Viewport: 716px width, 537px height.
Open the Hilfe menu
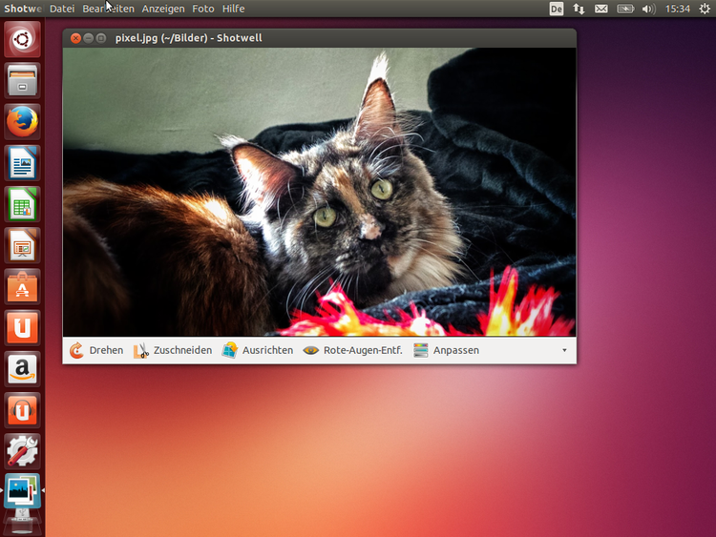(x=234, y=9)
